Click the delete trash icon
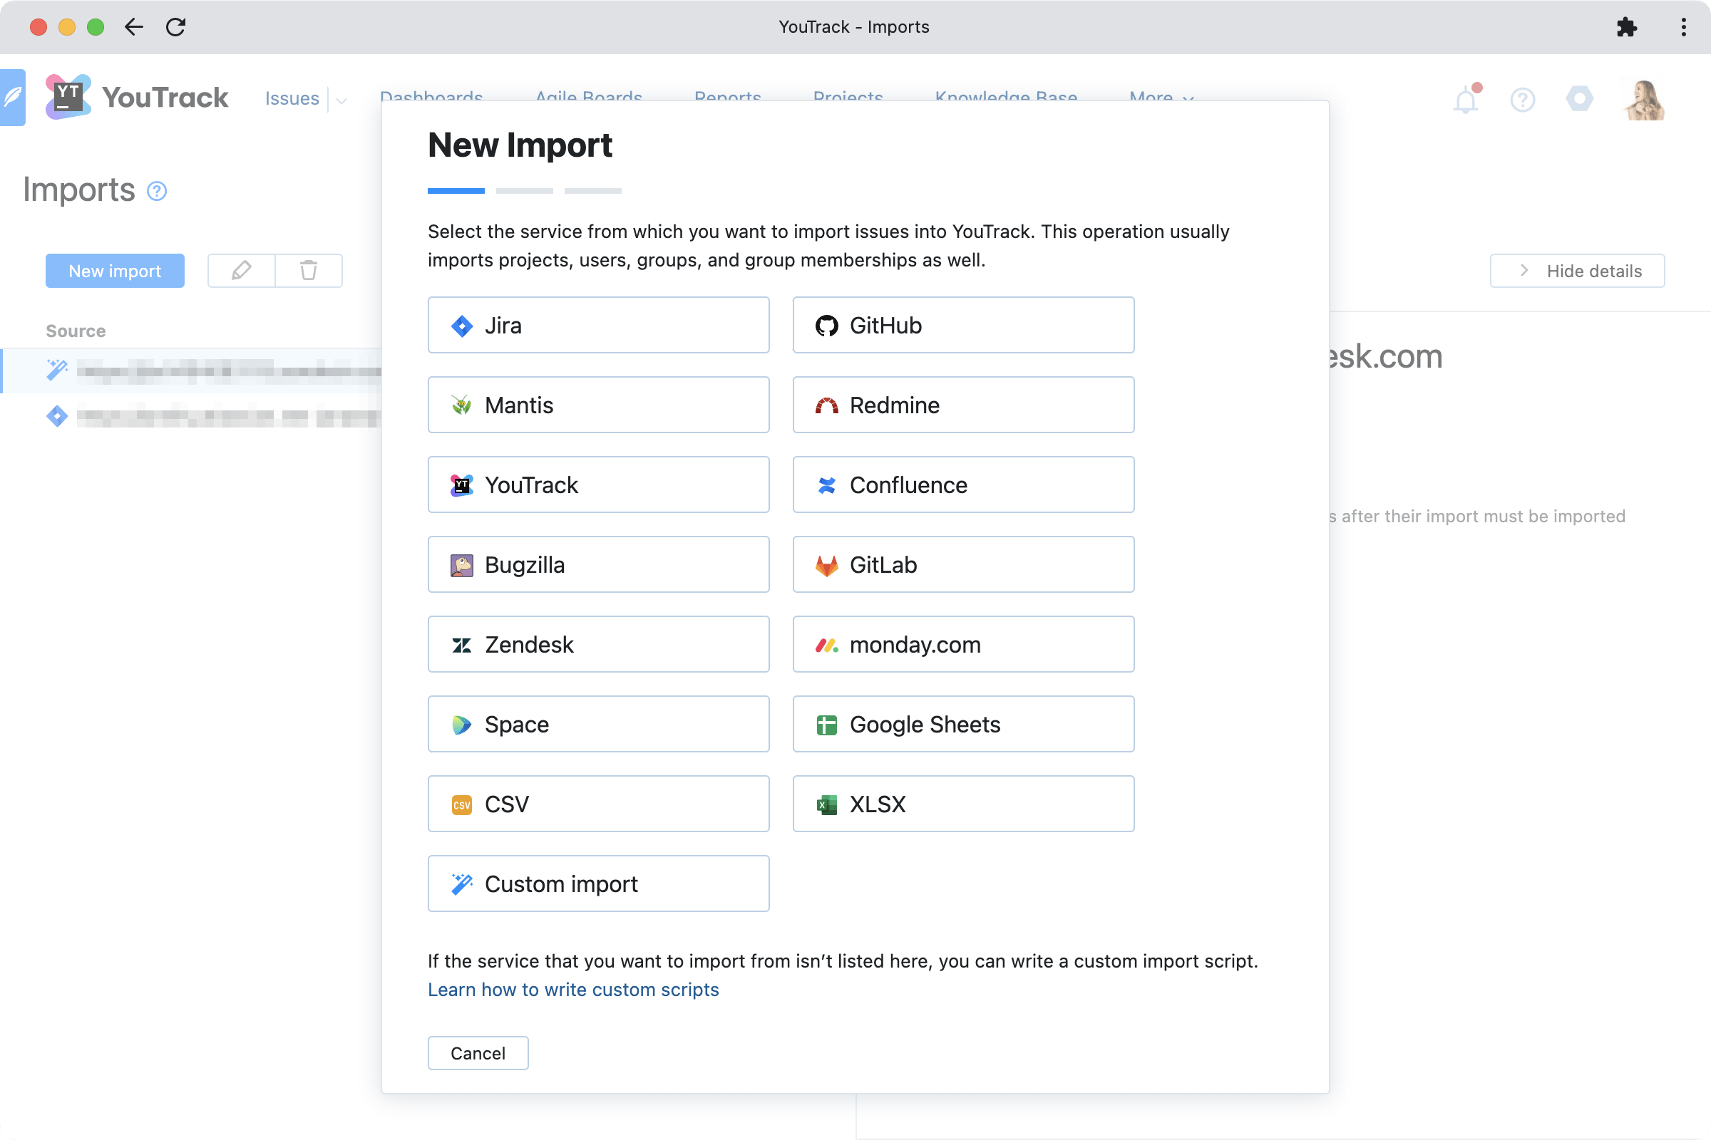This screenshot has height=1140, width=1711. (309, 271)
